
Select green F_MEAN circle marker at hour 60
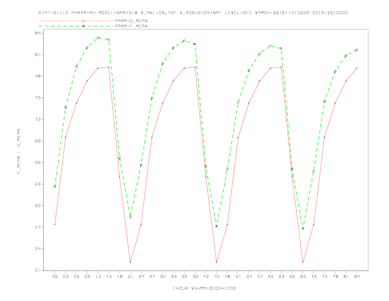(x=271, y=46)
